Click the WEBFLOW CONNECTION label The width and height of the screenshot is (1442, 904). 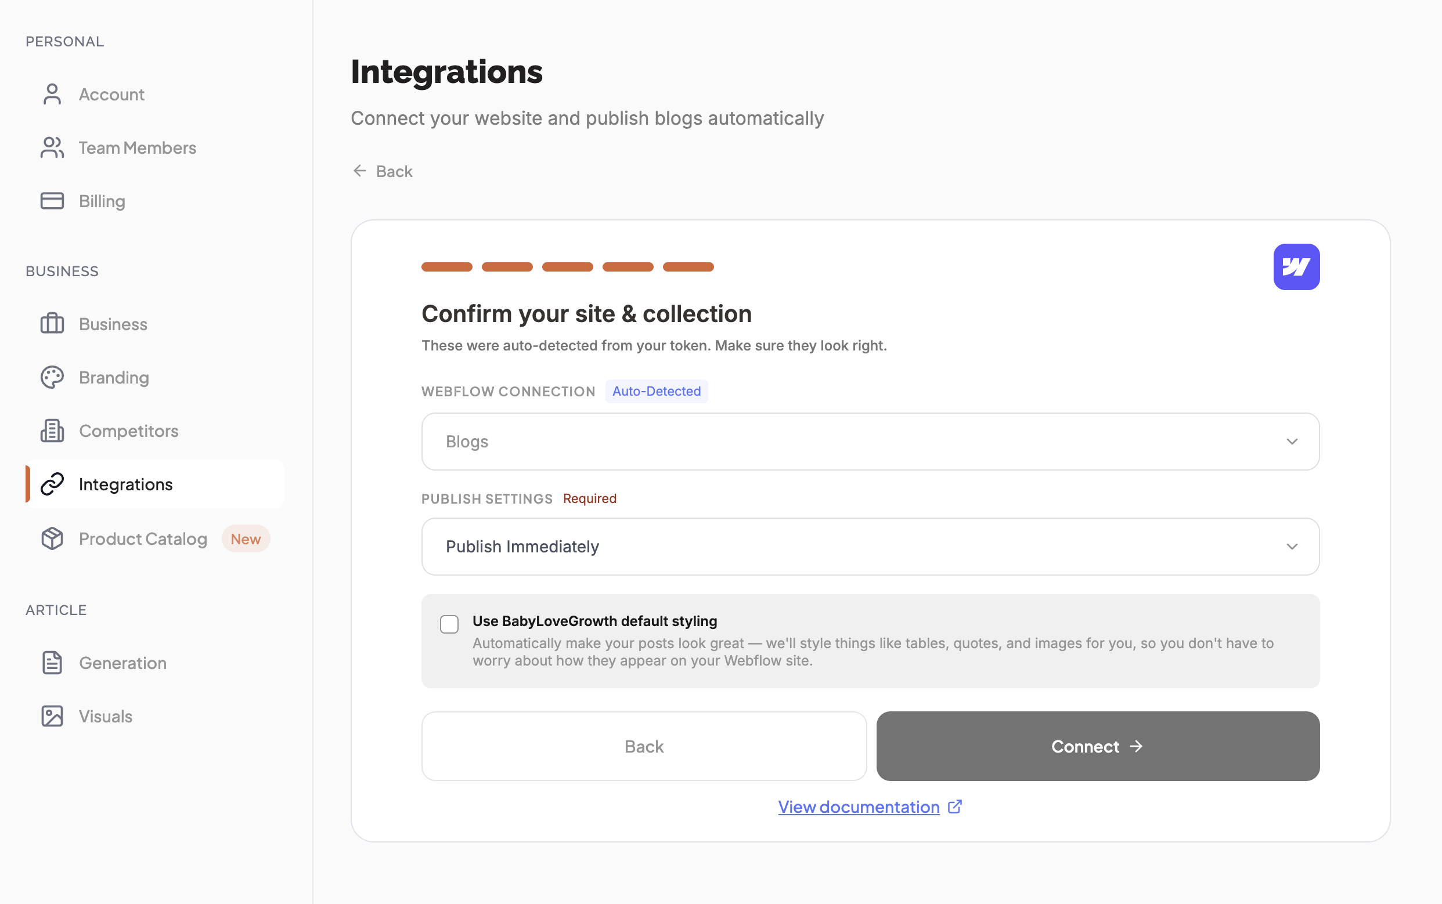coord(509,392)
